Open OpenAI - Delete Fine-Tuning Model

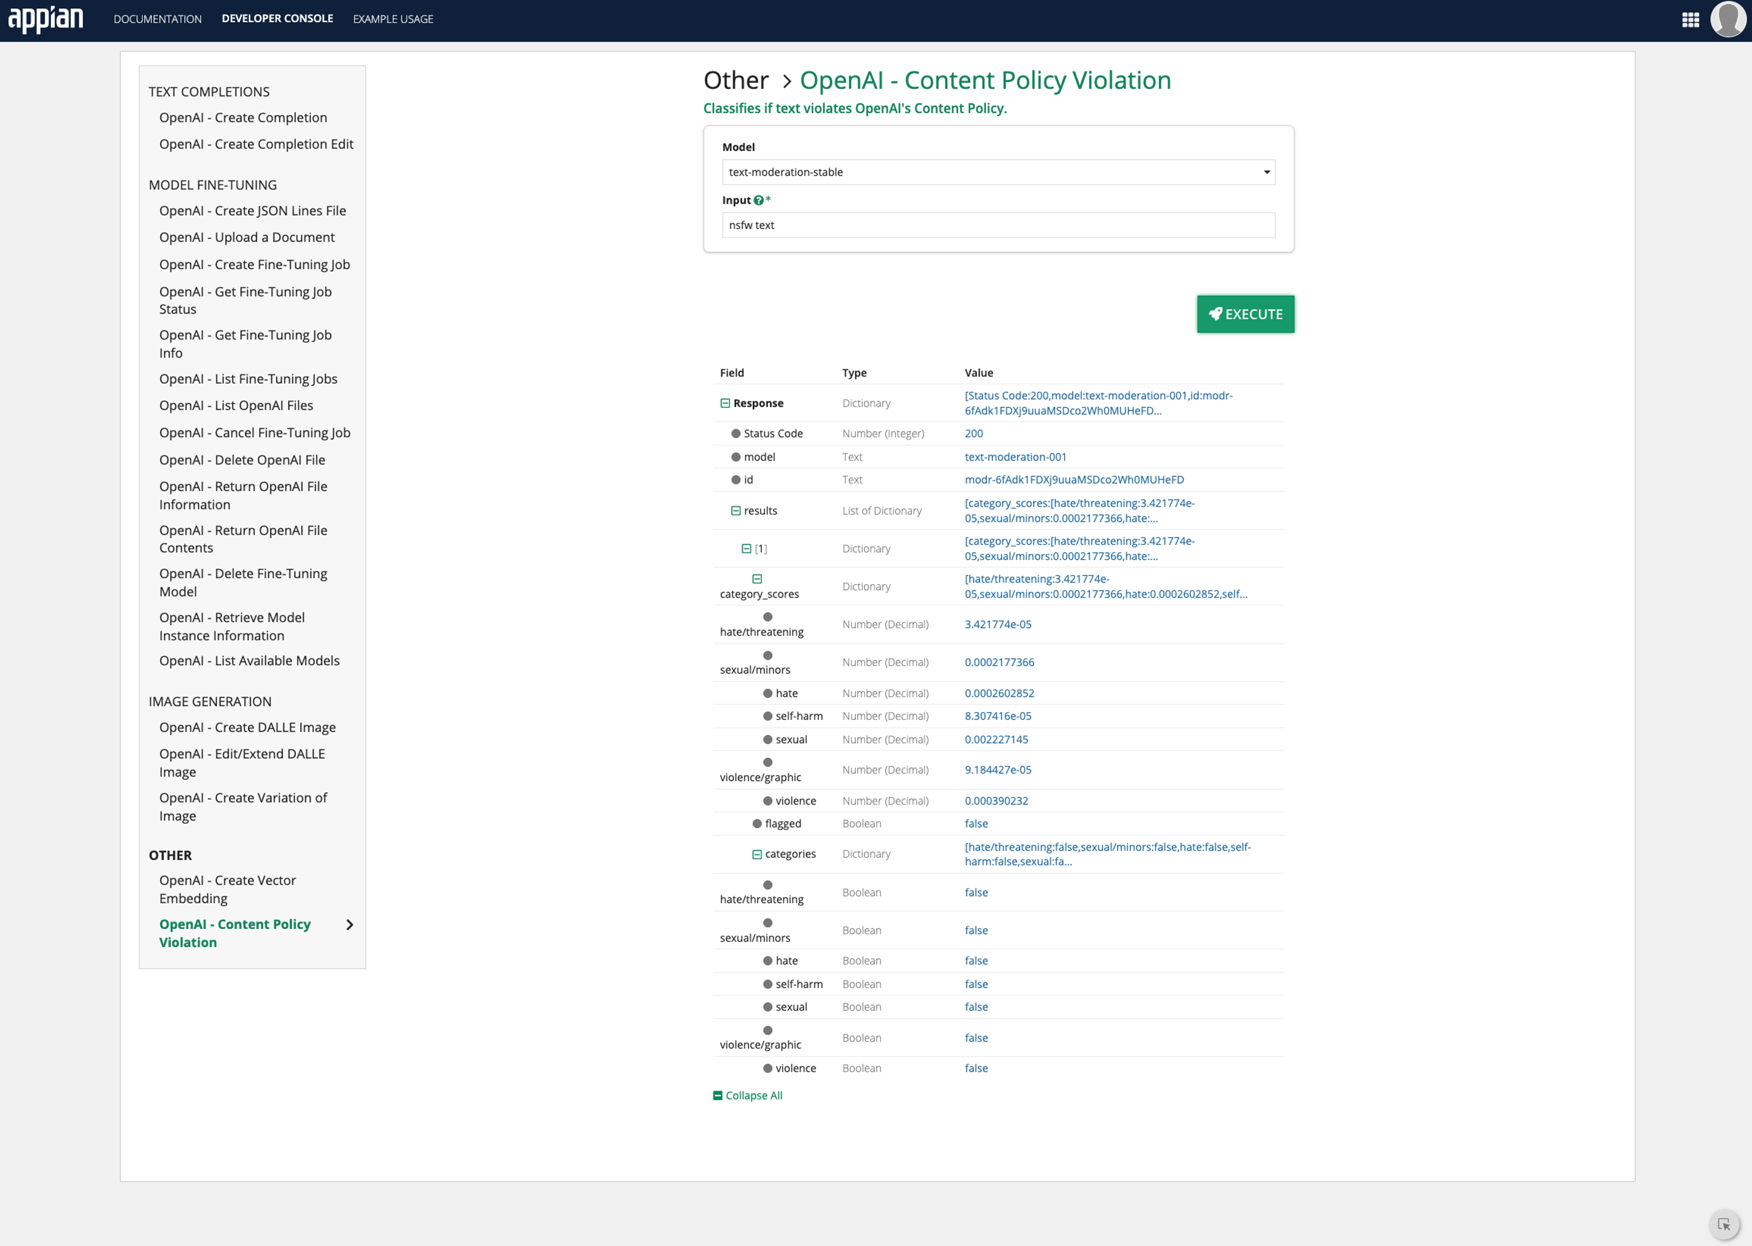[243, 583]
